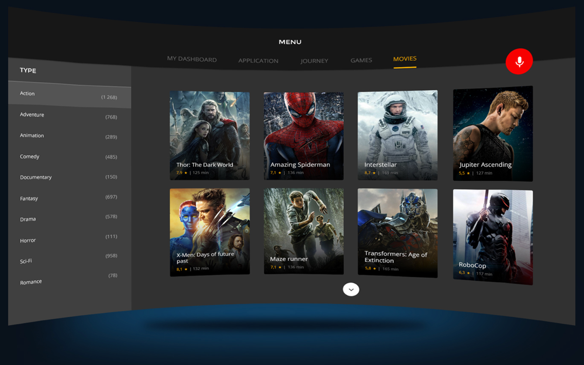Select the Interstellar movie card

(398, 136)
